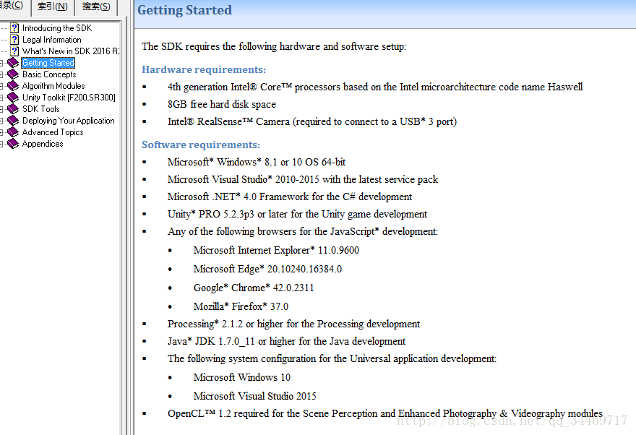Viewport: 636px width, 435px height.
Task: Click the 8GB free hard disk space line
Action: (x=221, y=104)
